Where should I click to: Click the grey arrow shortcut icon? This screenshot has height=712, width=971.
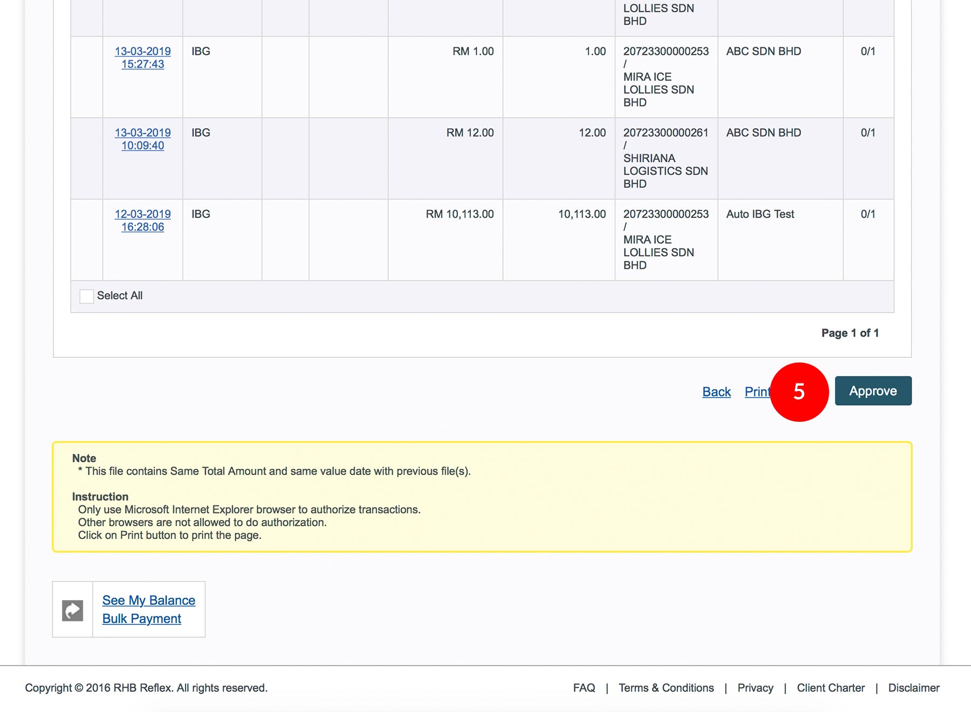pos(72,610)
